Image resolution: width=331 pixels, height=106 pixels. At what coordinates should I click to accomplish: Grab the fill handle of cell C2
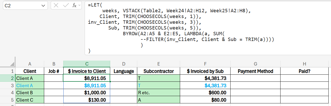pyautogui.click(x=110, y=81)
